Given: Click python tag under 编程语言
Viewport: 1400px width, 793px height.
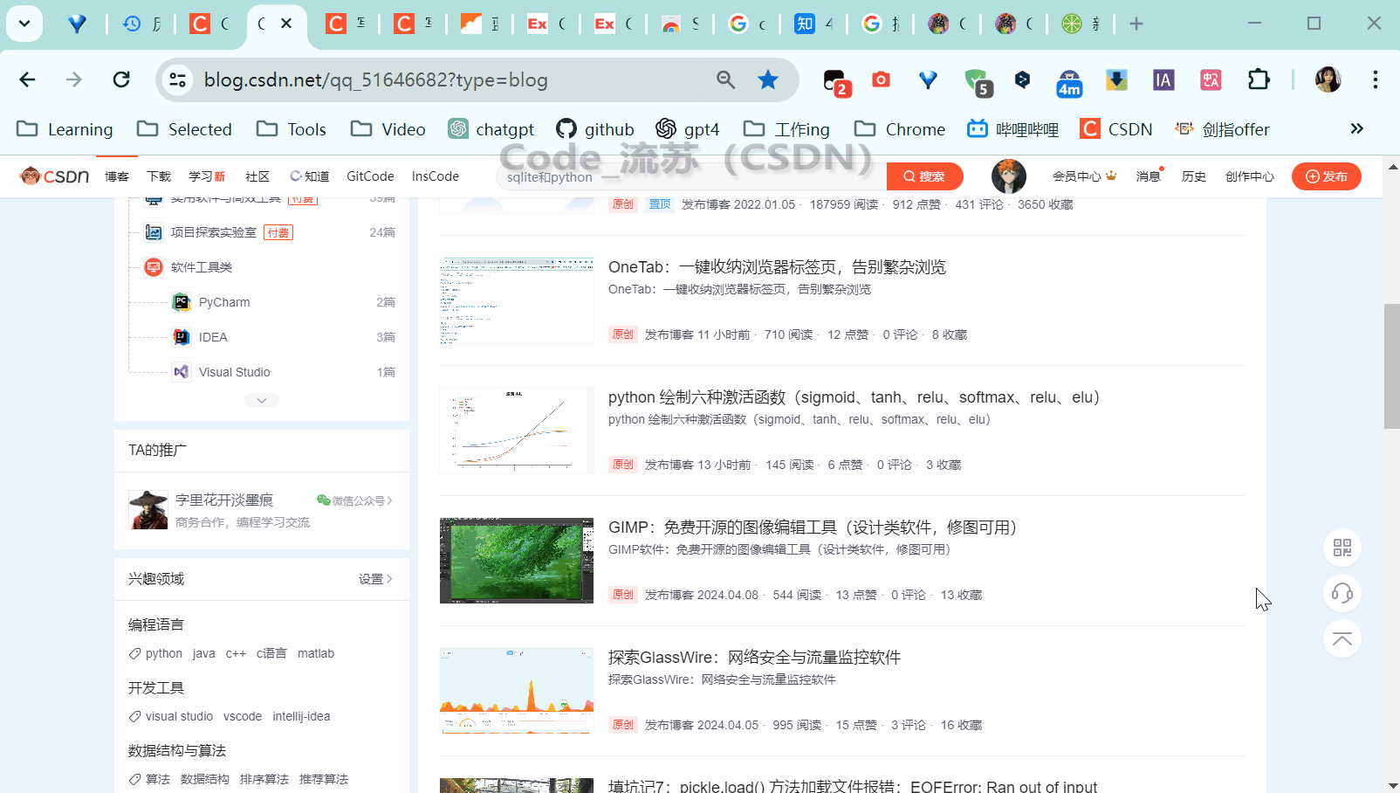Looking at the screenshot, I should pos(164,653).
